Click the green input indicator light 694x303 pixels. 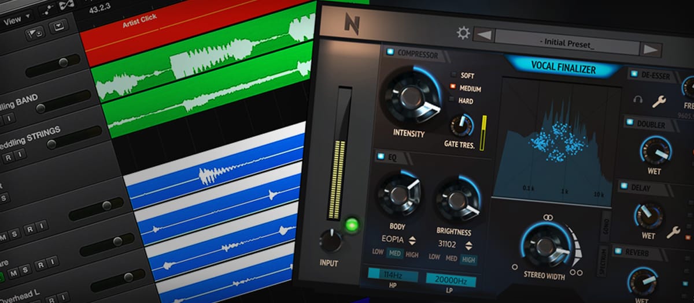(x=352, y=223)
